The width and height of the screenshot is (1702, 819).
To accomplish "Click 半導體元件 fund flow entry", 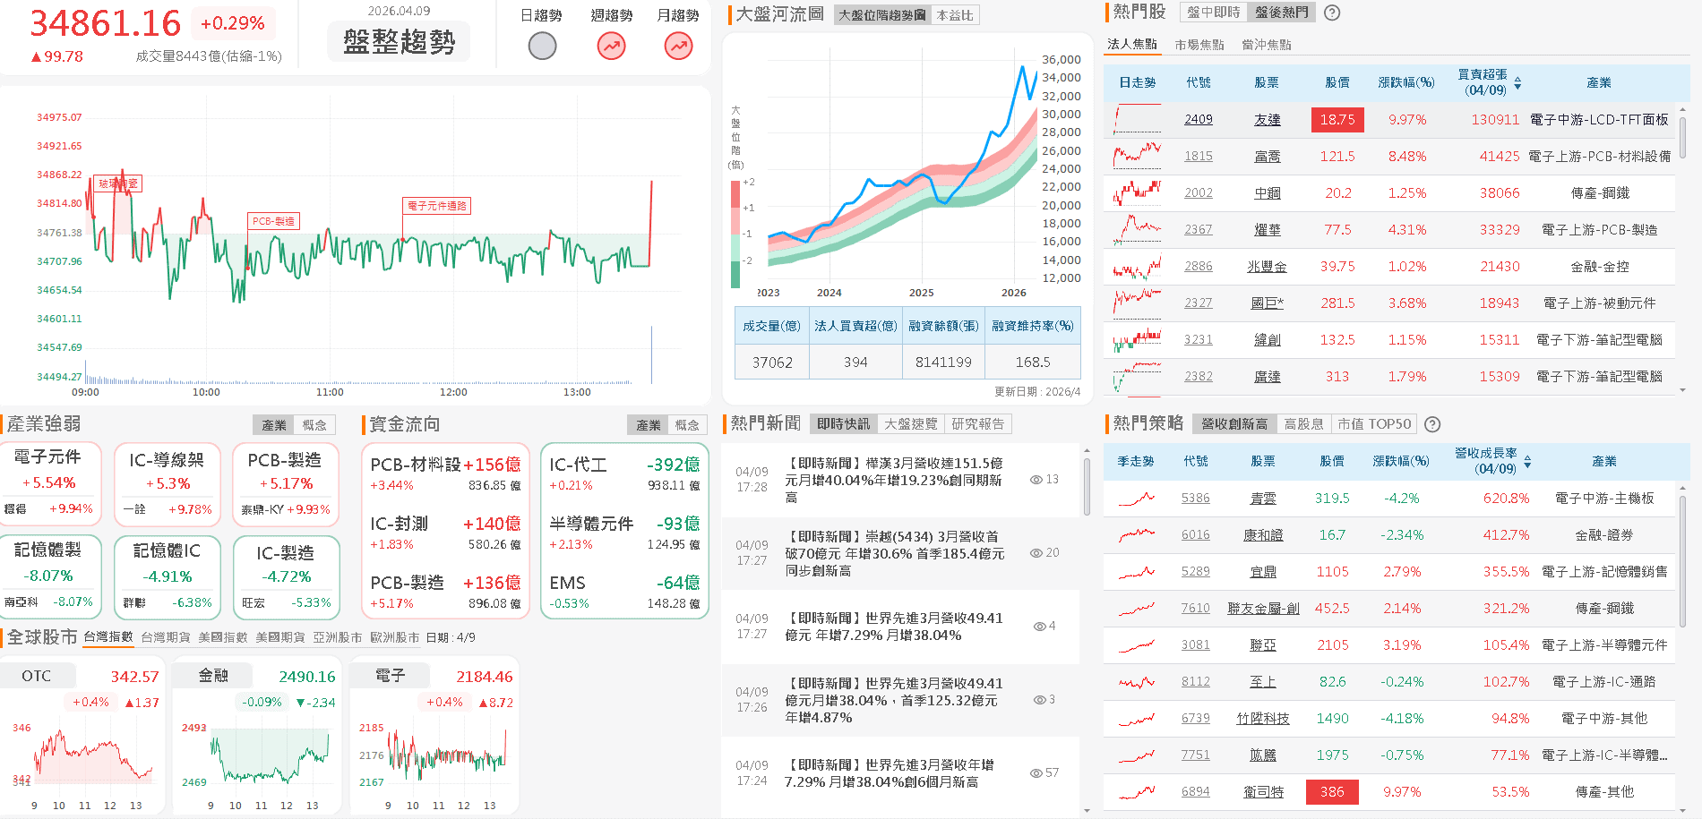I will 624,533.
